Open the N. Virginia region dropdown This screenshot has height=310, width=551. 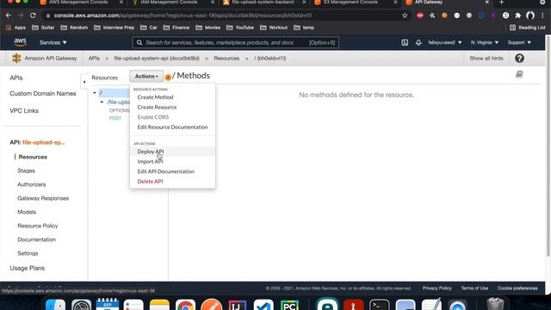[x=484, y=42]
